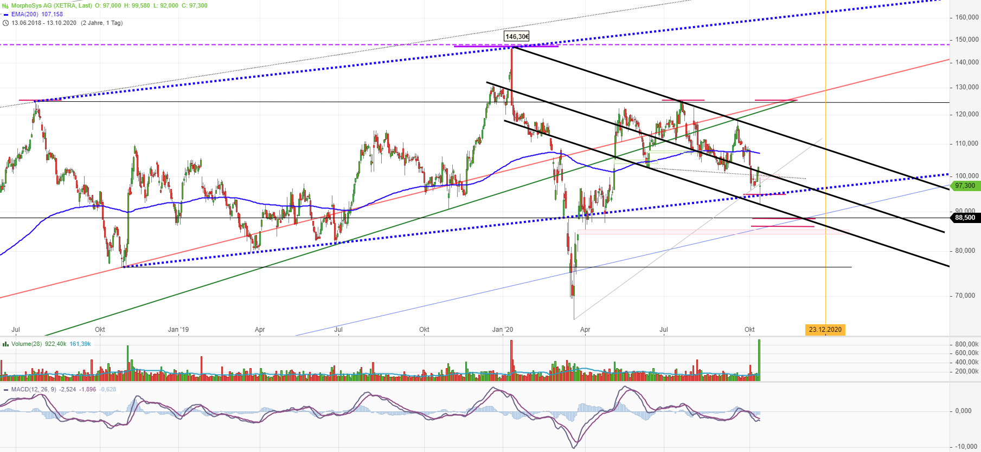Select the MACD(12, 26, 9) indicator label
This screenshot has width=981, height=452.
34,389
